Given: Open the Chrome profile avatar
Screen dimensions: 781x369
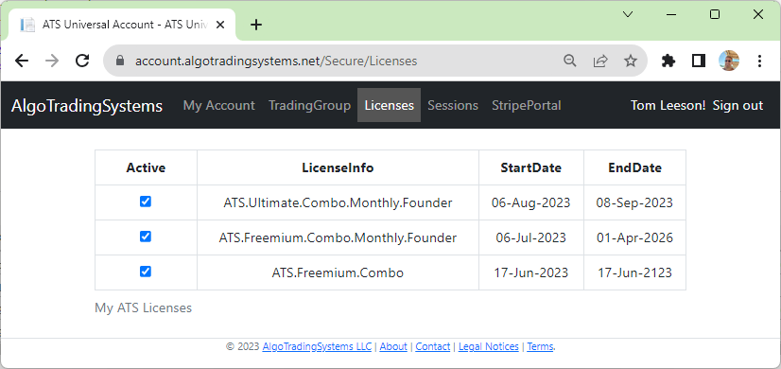Looking at the screenshot, I should [x=729, y=61].
